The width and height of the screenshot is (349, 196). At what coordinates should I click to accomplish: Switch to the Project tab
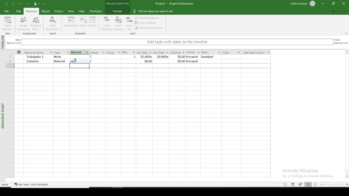(x=59, y=11)
